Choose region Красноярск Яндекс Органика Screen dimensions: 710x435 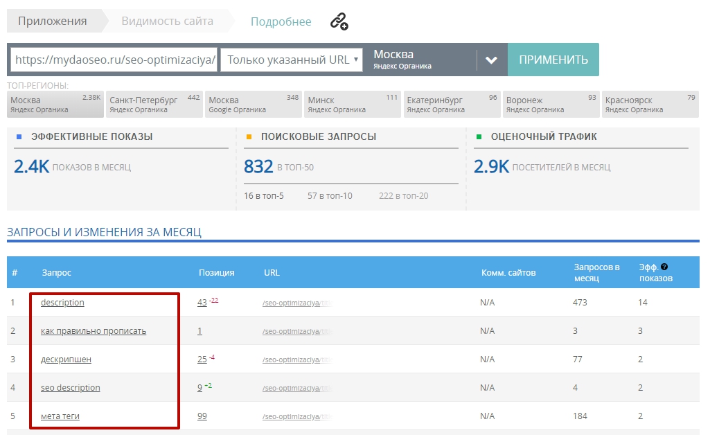(x=650, y=105)
